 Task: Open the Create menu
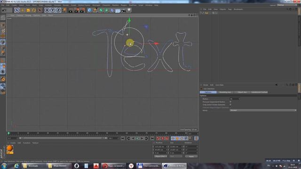coord(14,5)
